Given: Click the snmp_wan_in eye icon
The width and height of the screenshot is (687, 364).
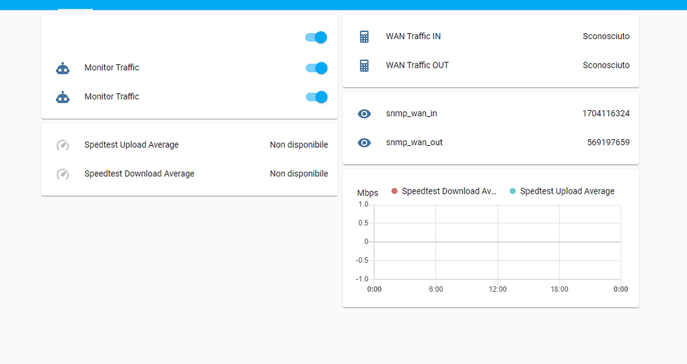Looking at the screenshot, I should [364, 114].
